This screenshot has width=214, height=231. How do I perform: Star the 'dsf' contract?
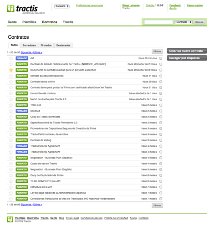tap(11, 58)
